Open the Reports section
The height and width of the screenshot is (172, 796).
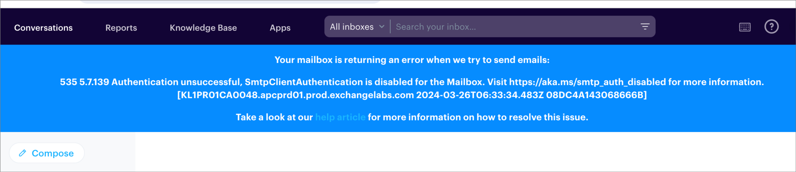121,28
